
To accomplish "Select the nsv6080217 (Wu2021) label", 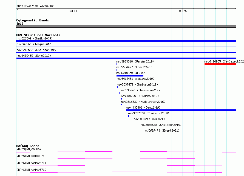I will pyautogui.click(x=149, y=119).
